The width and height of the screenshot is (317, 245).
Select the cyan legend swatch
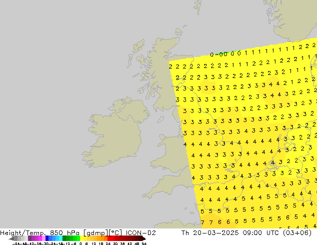point(60,238)
